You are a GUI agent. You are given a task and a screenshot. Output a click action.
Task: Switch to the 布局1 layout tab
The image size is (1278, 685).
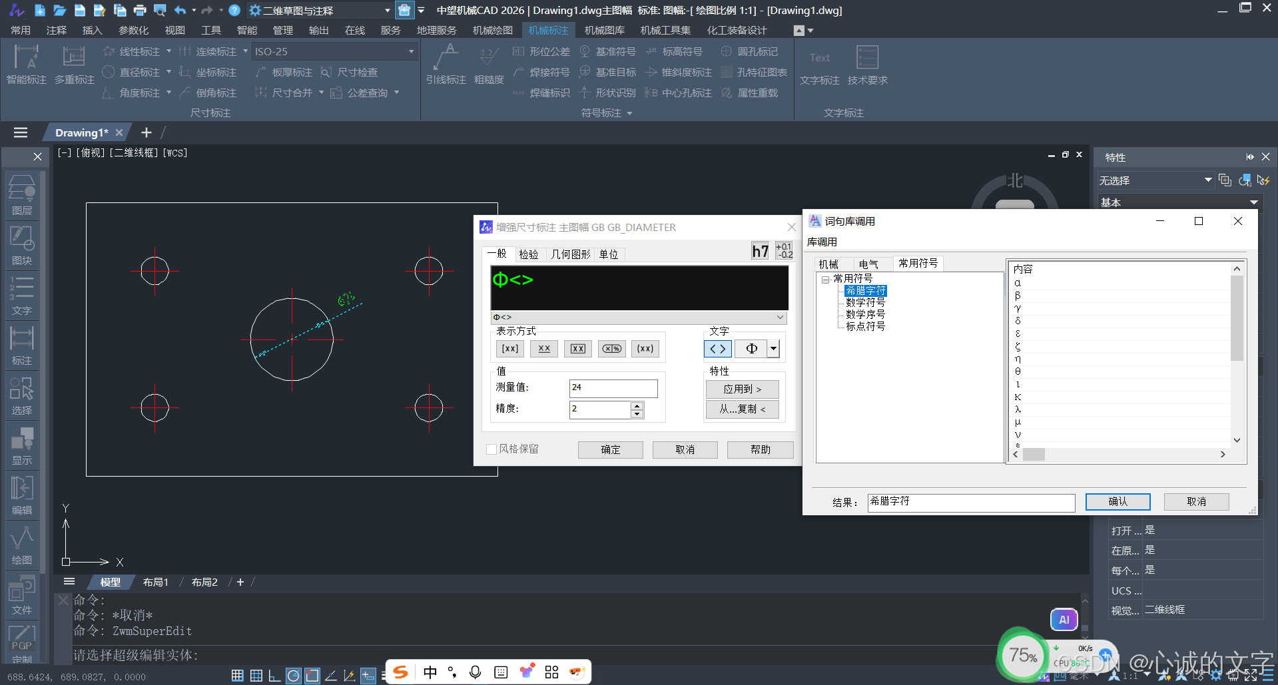pos(156,582)
